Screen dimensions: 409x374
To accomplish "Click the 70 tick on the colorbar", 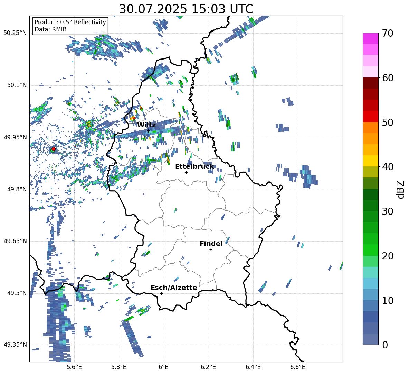I will point(388,33).
